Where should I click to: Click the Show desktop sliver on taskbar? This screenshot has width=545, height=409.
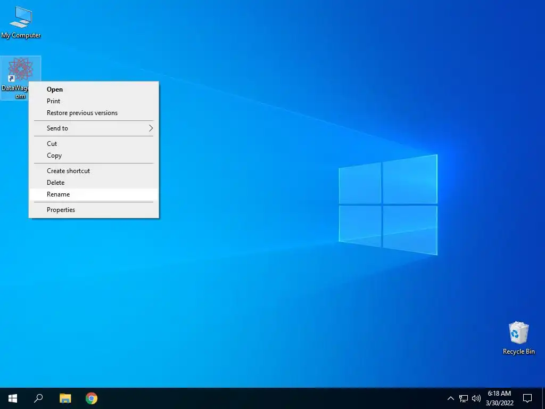point(543,398)
